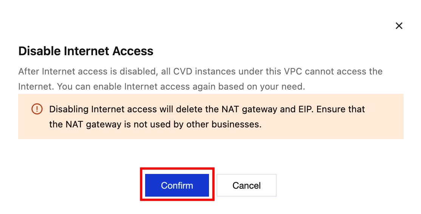
Task: Click "is not used by" in the warning
Action: pos(157,124)
